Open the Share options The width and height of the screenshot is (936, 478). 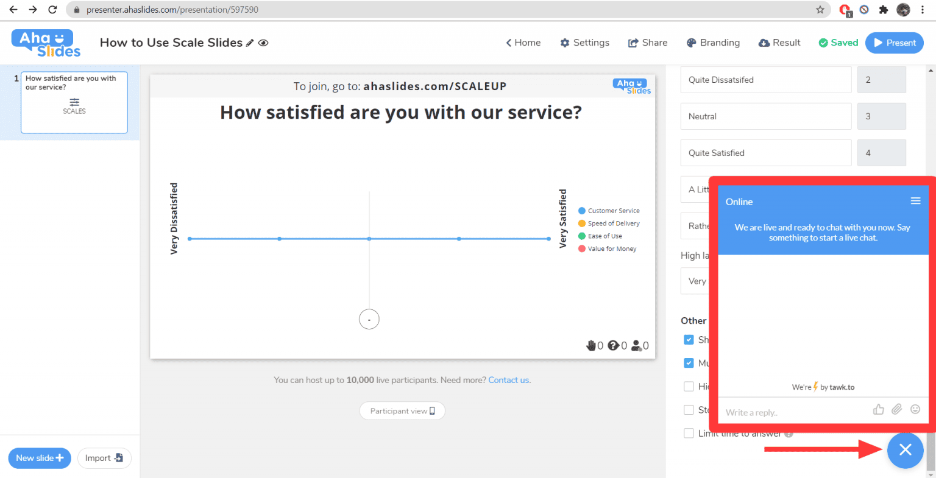648,43
